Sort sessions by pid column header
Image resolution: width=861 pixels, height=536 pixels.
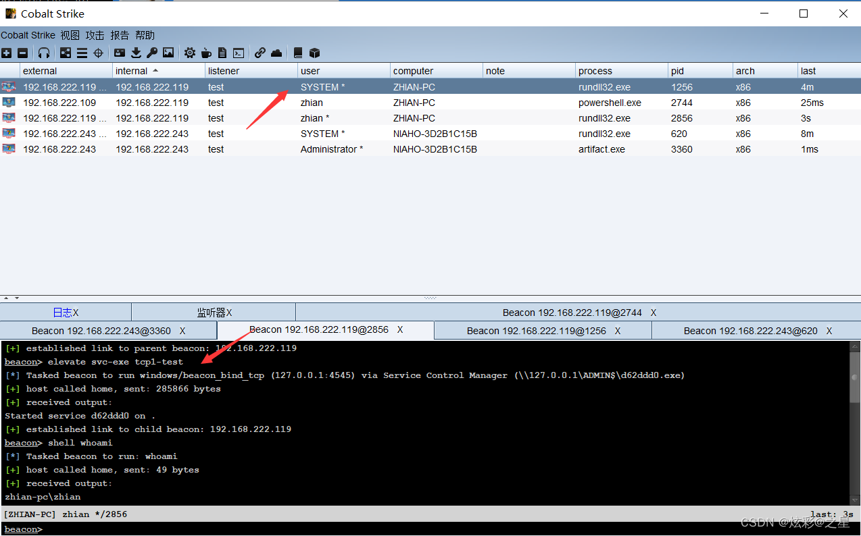[x=701, y=71]
